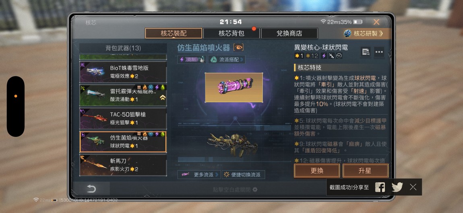Expand 更多流派 list
This screenshot has width=463, height=213.
[x=199, y=175]
